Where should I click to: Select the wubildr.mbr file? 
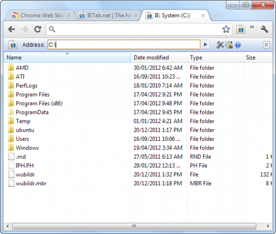[x=31, y=183]
